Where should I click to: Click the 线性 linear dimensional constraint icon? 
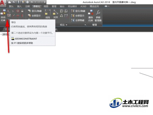48,14
